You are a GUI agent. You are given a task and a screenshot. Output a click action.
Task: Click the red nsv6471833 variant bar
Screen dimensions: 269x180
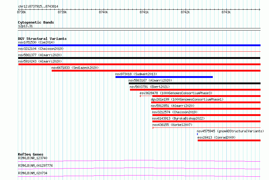pos(156,71)
